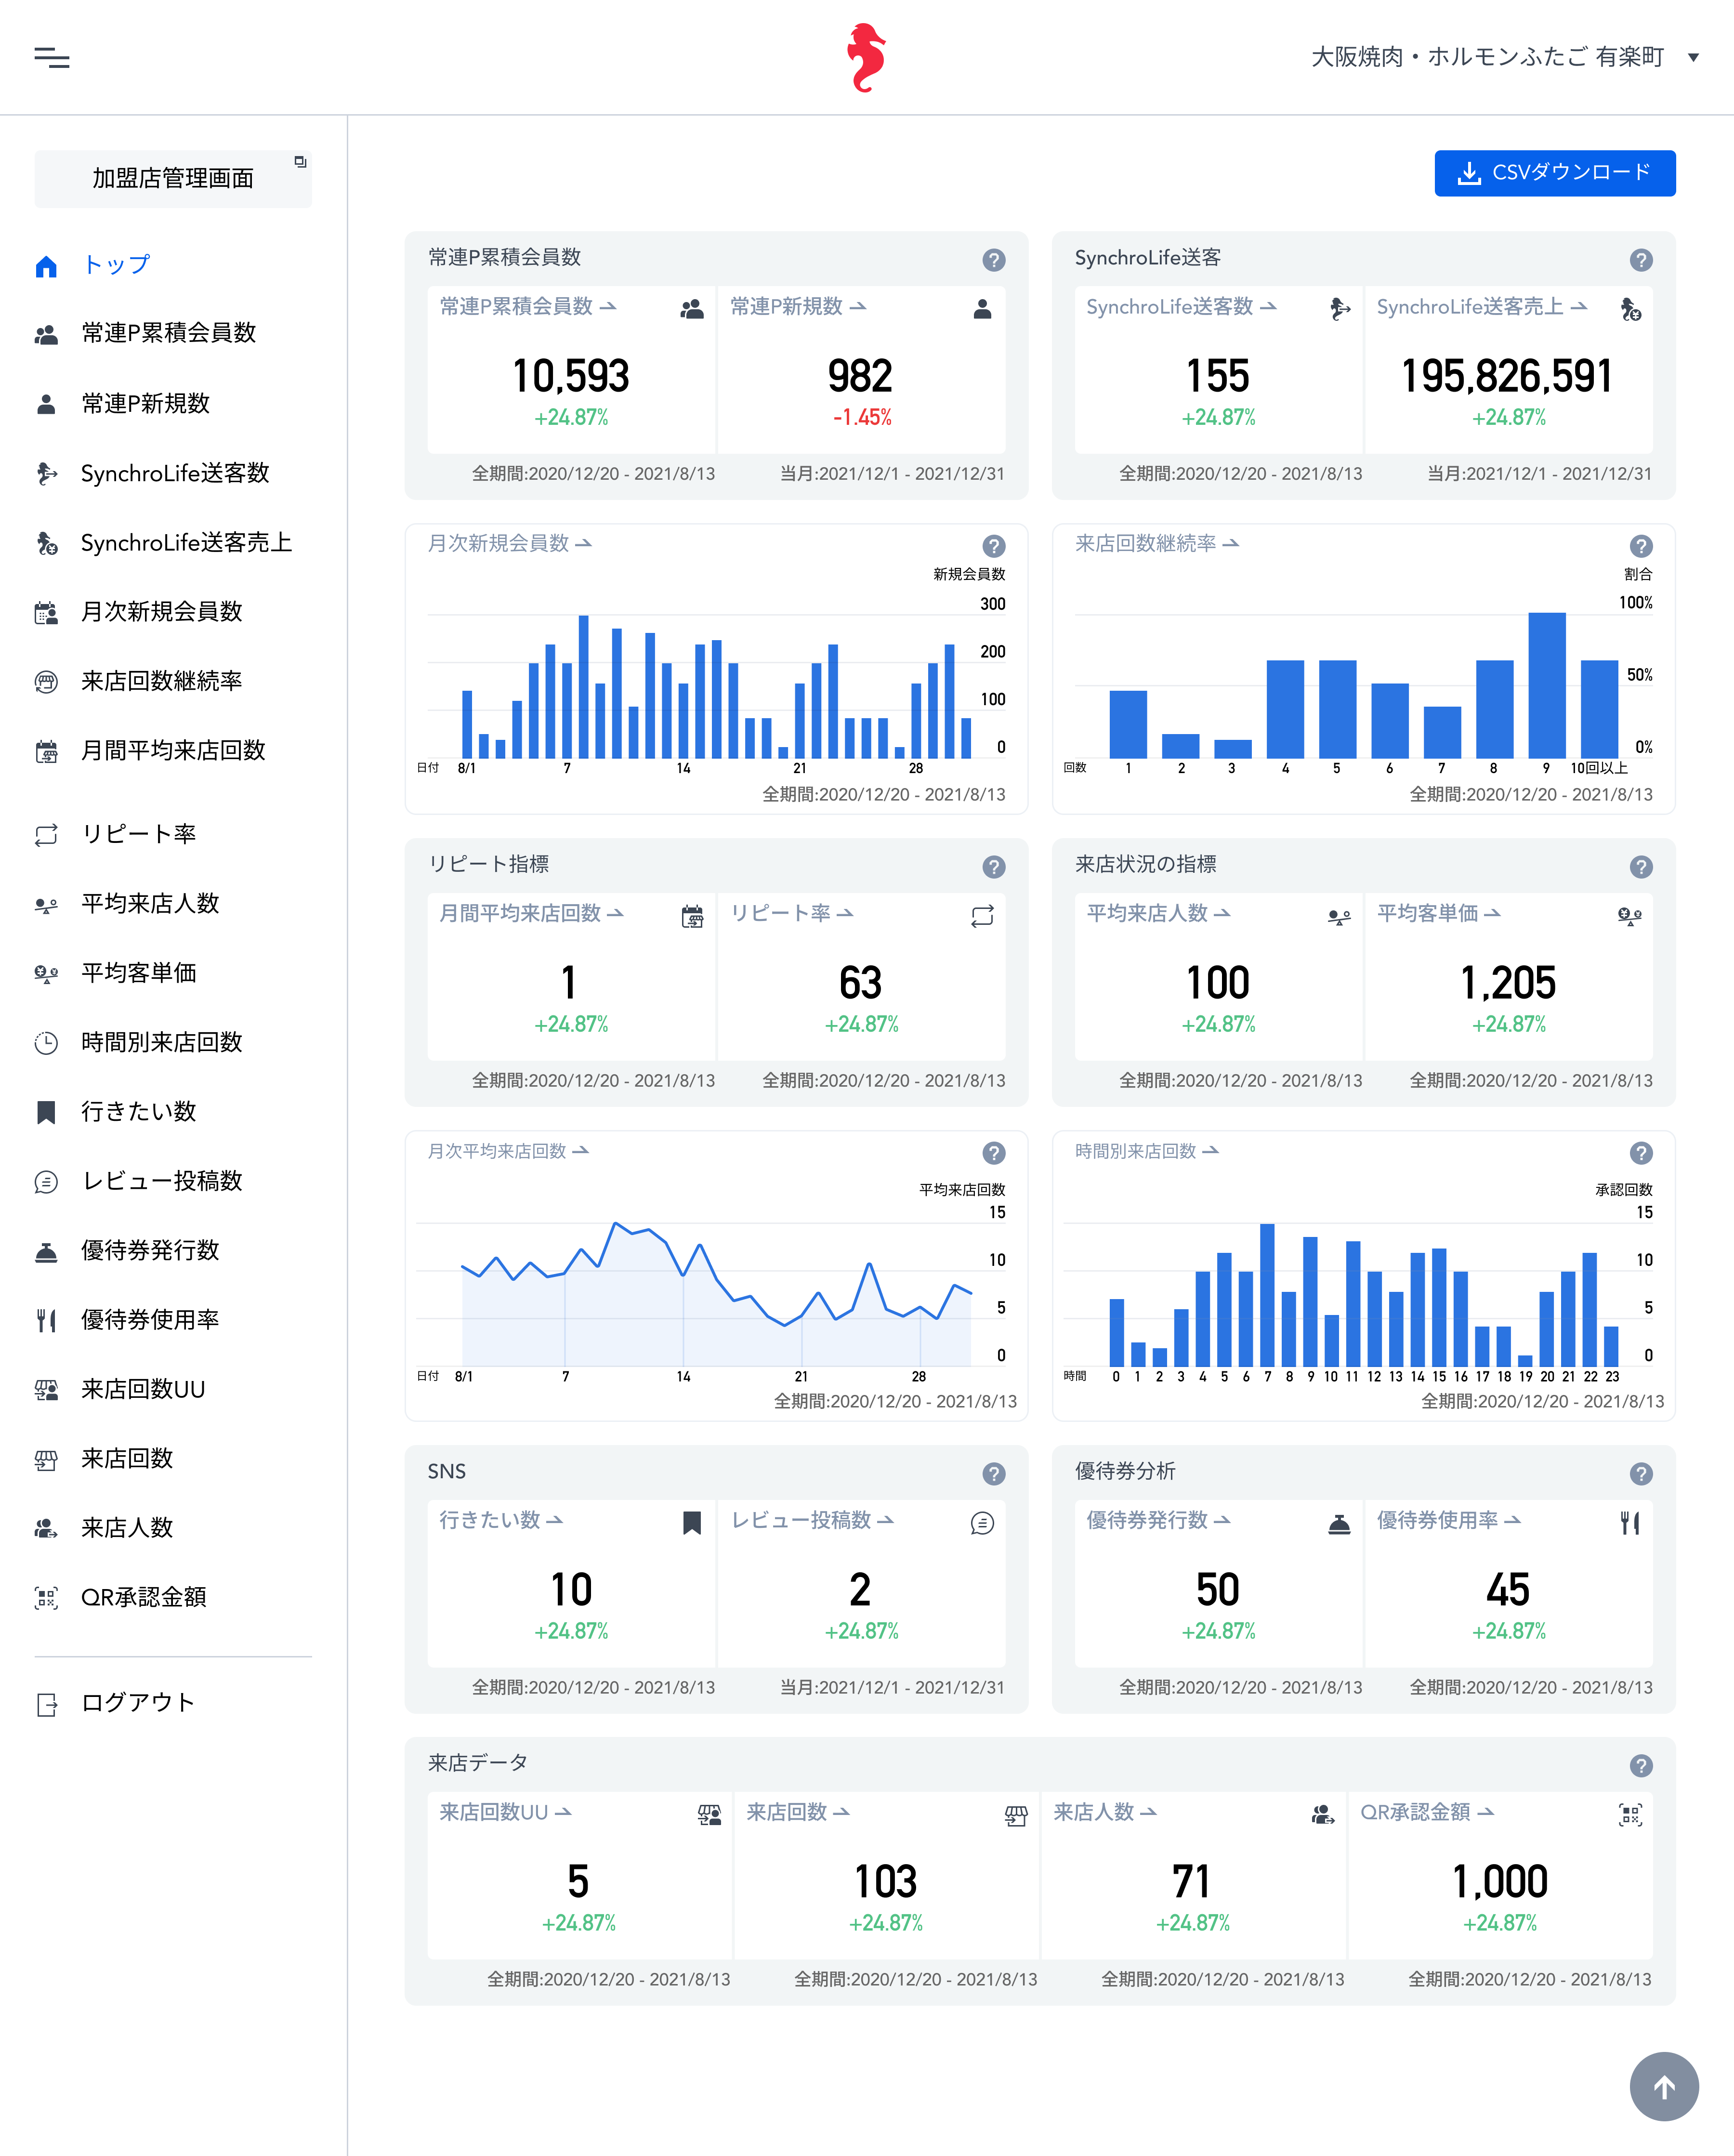The width and height of the screenshot is (1734, 2156).
Task: Click the CSVダウンロード button
Action: click(x=1554, y=173)
